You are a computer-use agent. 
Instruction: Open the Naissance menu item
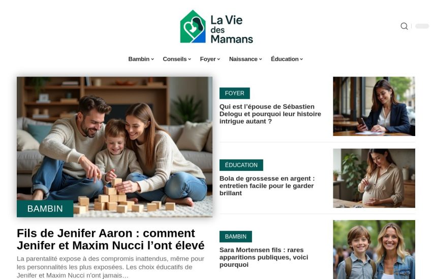coord(245,59)
